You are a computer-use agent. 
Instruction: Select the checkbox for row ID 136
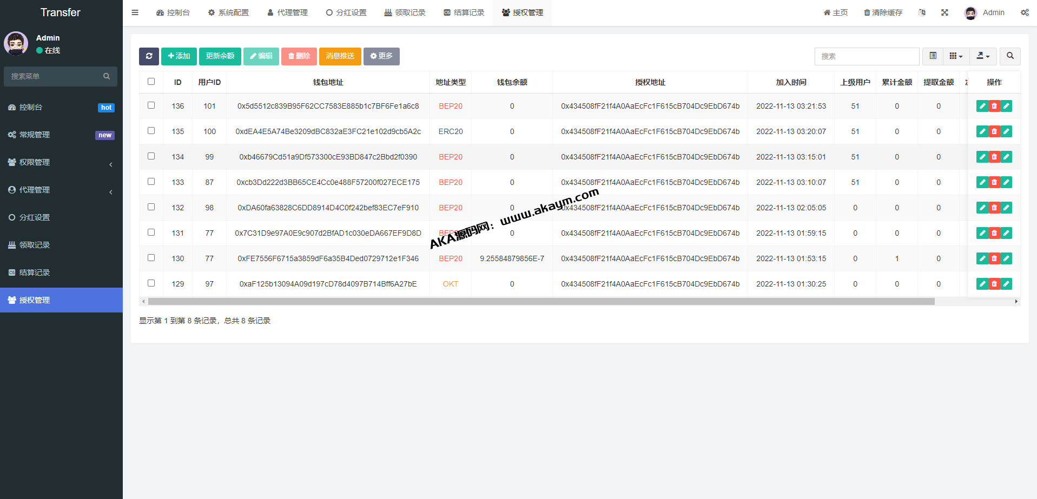coord(151,105)
